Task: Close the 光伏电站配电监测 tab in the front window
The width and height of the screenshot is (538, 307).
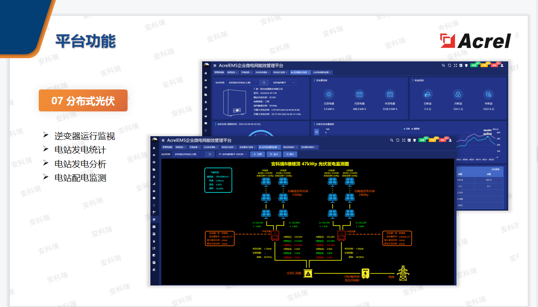Action: click(x=278, y=147)
